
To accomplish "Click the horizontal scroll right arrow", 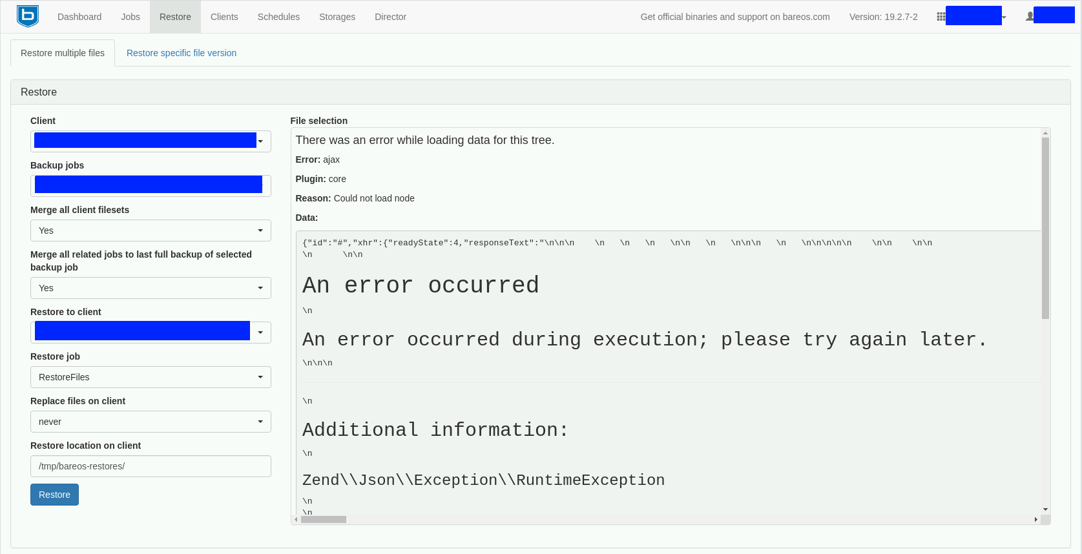I will pos(1036,519).
